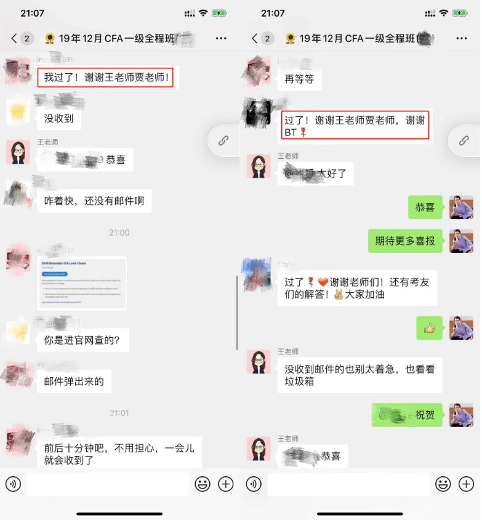Open the three-dot menu in left chat
This screenshot has height=520, width=482.
(x=221, y=39)
